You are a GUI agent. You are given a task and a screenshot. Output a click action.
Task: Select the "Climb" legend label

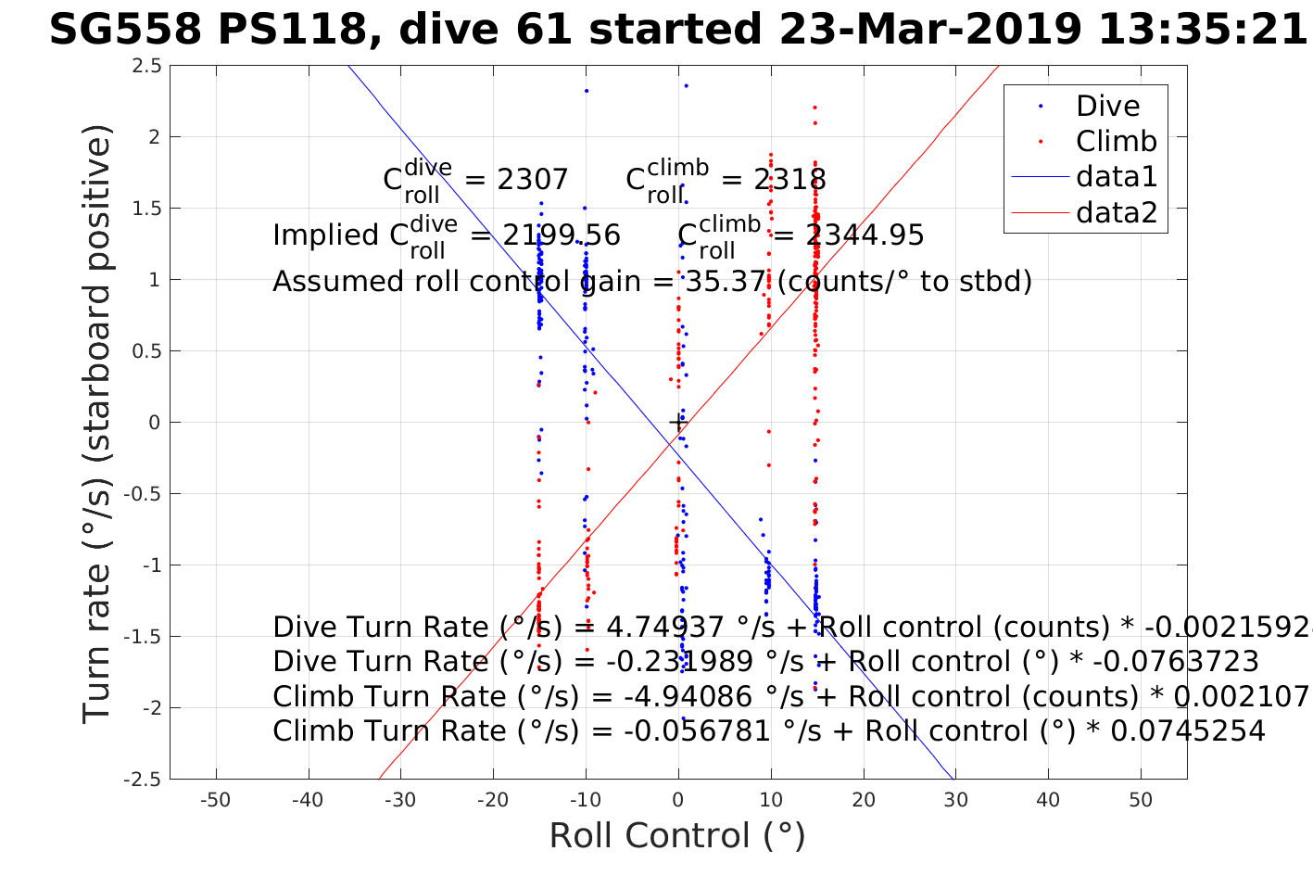point(1116,142)
